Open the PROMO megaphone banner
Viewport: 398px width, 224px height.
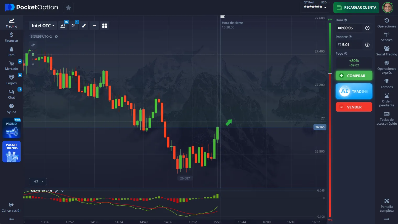pos(12,128)
